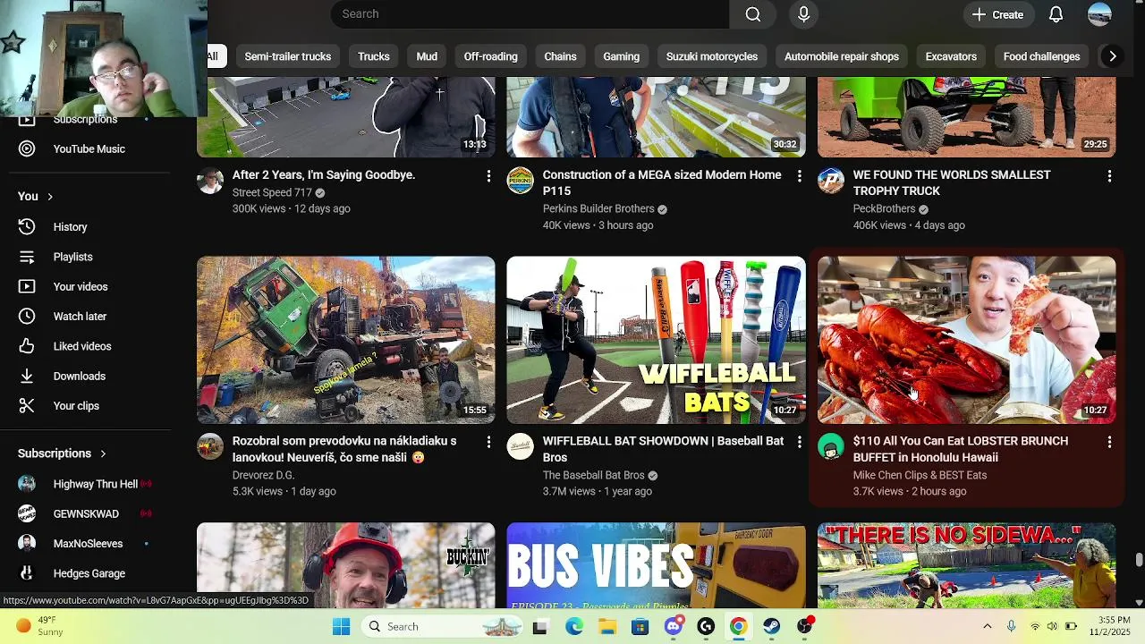Open Drevorez D.G. channel avatar
Viewport: 1145px width, 644px height.
(210, 446)
